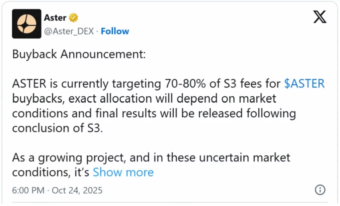This screenshot has width=340, height=206.
Task: Click the Buyback Announcement heading text
Action: (x=79, y=54)
